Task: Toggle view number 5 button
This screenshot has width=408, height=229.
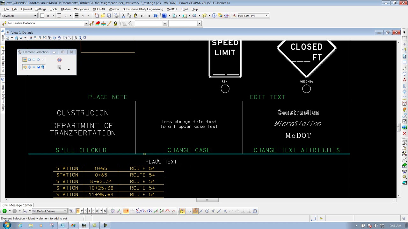Action: 93,211
